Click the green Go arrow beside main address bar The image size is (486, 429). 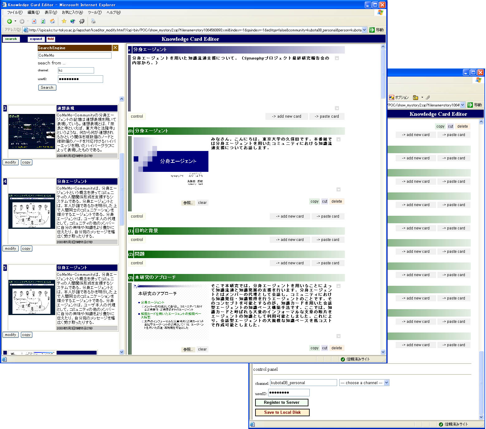click(372, 30)
